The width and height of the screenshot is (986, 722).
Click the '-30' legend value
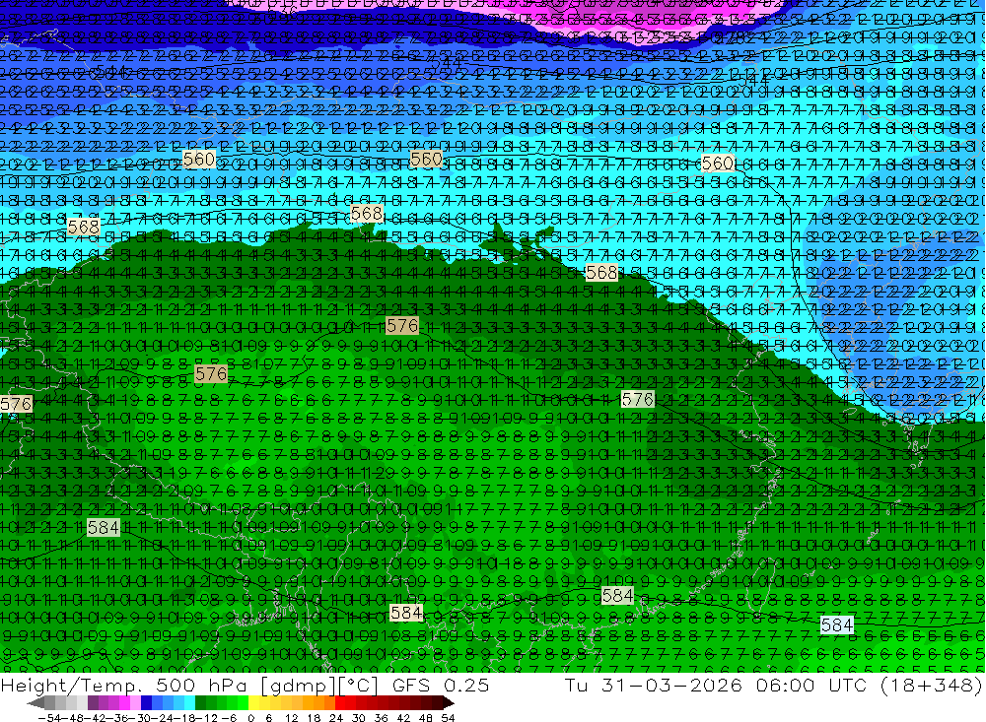[140, 718]
